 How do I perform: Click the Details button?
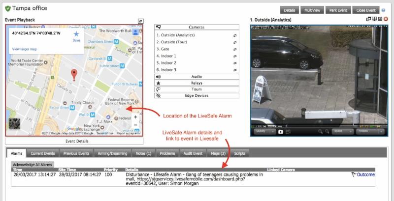pyautogui.click(x=289, y=10)
